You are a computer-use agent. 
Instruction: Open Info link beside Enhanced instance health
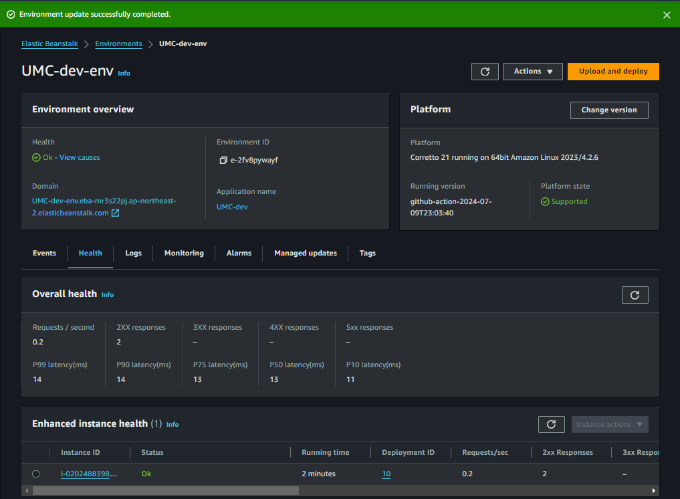click(173, 424)
